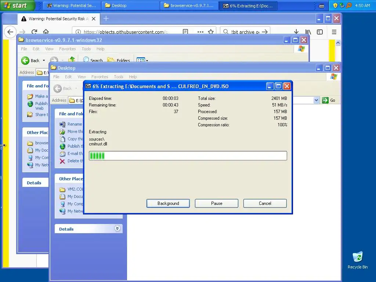Screen dimensions: 376x282
Task: Close the Firefox warning tab
Action: point(94,19)
